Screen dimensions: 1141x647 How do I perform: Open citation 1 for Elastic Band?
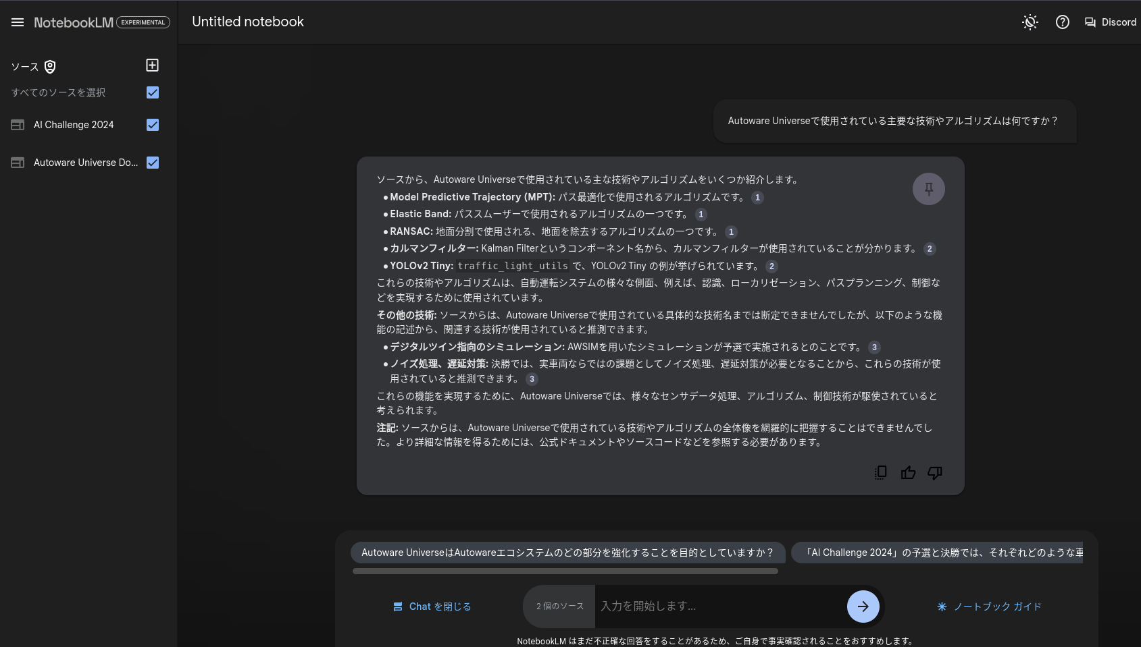[x=701, y=215]
